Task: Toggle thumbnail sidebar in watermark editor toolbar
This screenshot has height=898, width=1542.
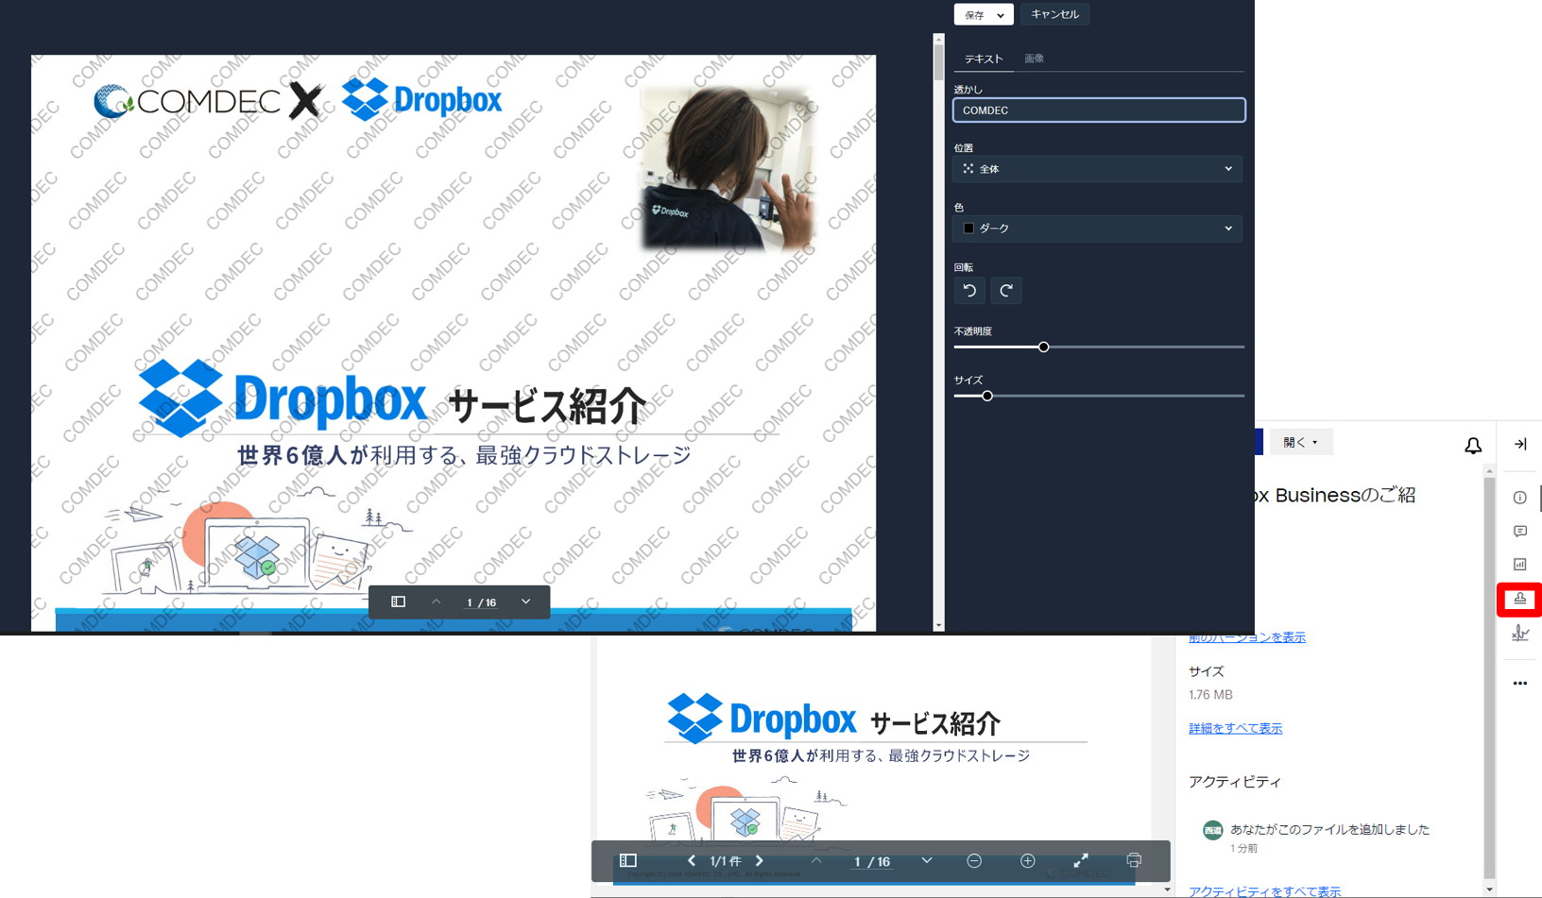Action: [399, 601]
